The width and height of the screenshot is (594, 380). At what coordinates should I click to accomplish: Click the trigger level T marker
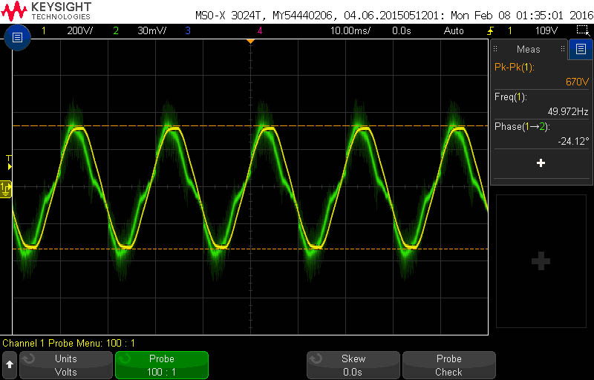10,163
